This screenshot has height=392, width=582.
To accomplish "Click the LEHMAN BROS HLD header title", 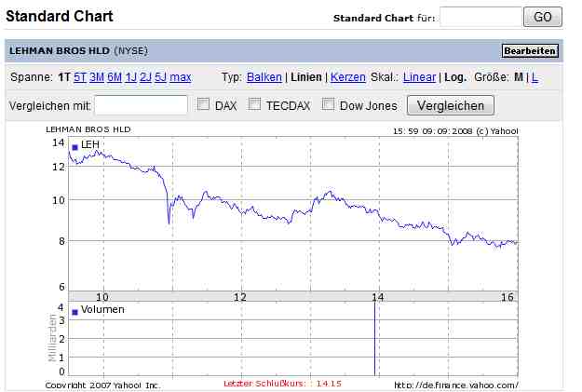I will [60, 51].
